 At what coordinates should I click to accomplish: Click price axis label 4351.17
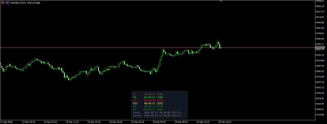(x=320, y=44)
